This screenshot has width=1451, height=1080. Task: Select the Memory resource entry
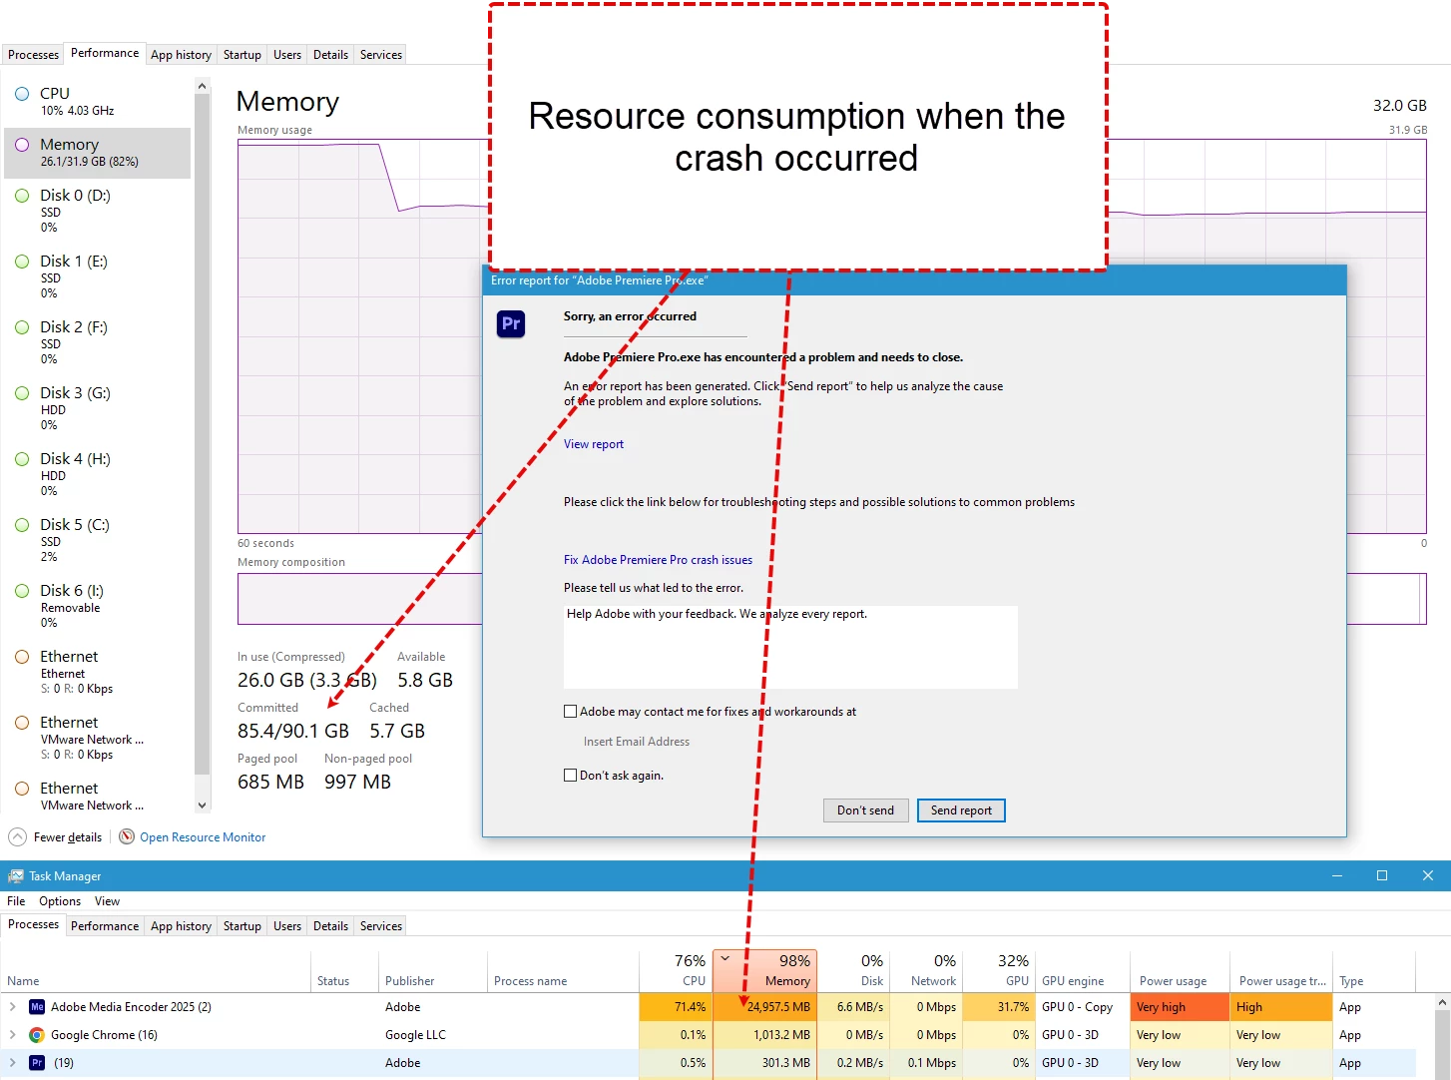(97, 153)
